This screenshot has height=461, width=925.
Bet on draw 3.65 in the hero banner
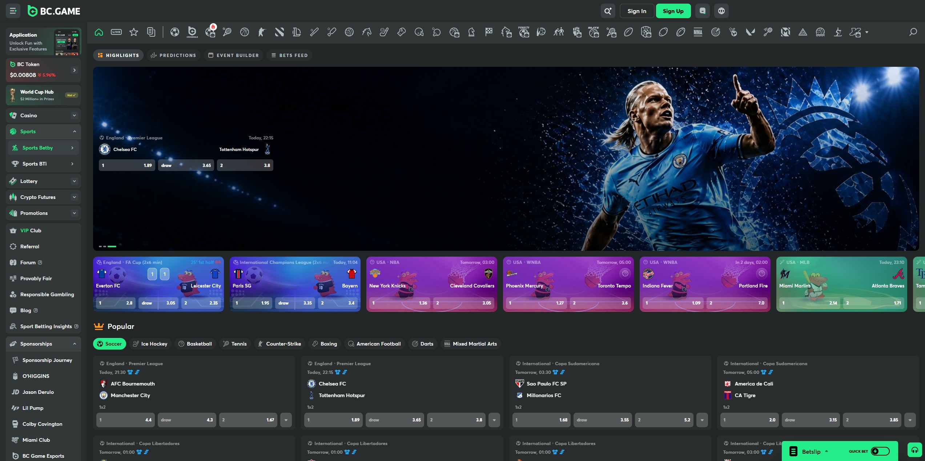point(186,165)
